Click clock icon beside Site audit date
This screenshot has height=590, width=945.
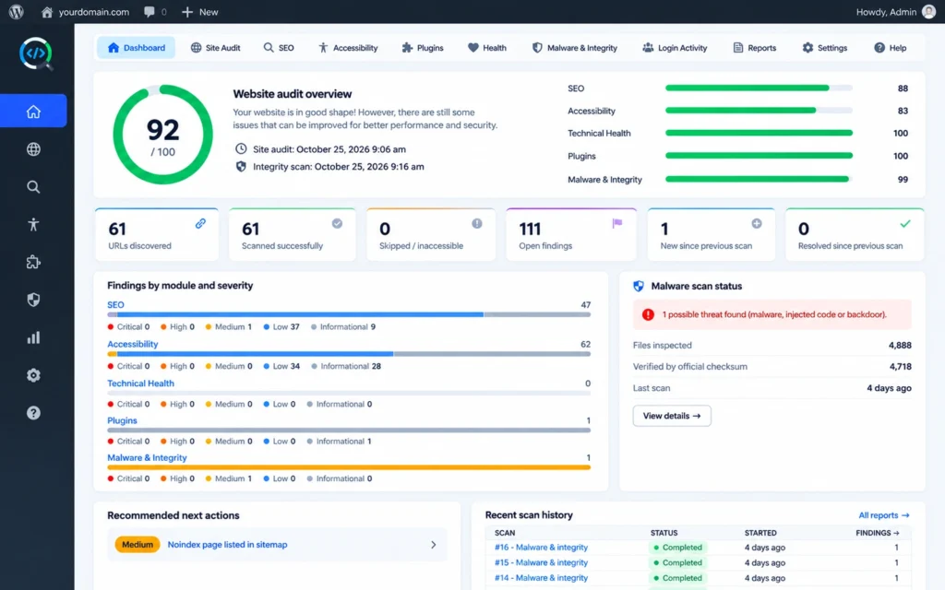pyautogui.click(x=241, y=148)
